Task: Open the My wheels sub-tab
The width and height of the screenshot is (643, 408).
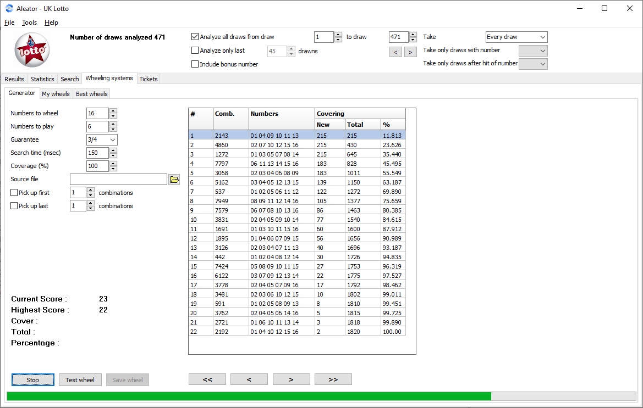Action: click(56, 94)
